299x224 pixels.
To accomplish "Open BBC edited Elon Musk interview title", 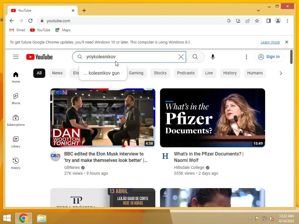I will click(106, 157).
